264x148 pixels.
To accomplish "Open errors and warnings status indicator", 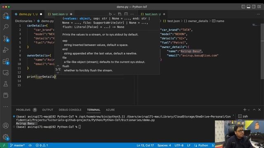I will pos(42,145).
